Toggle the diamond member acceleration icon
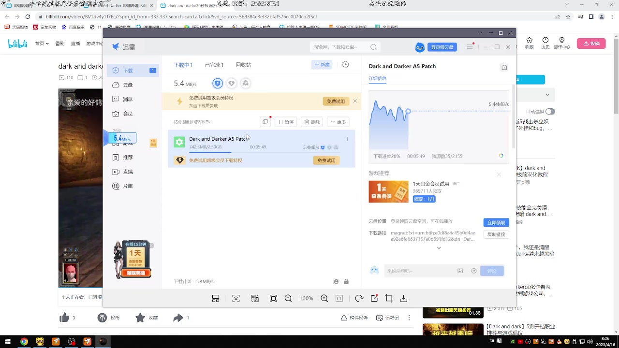This screenshot has width=619, height=348. (x=232, y=84)
